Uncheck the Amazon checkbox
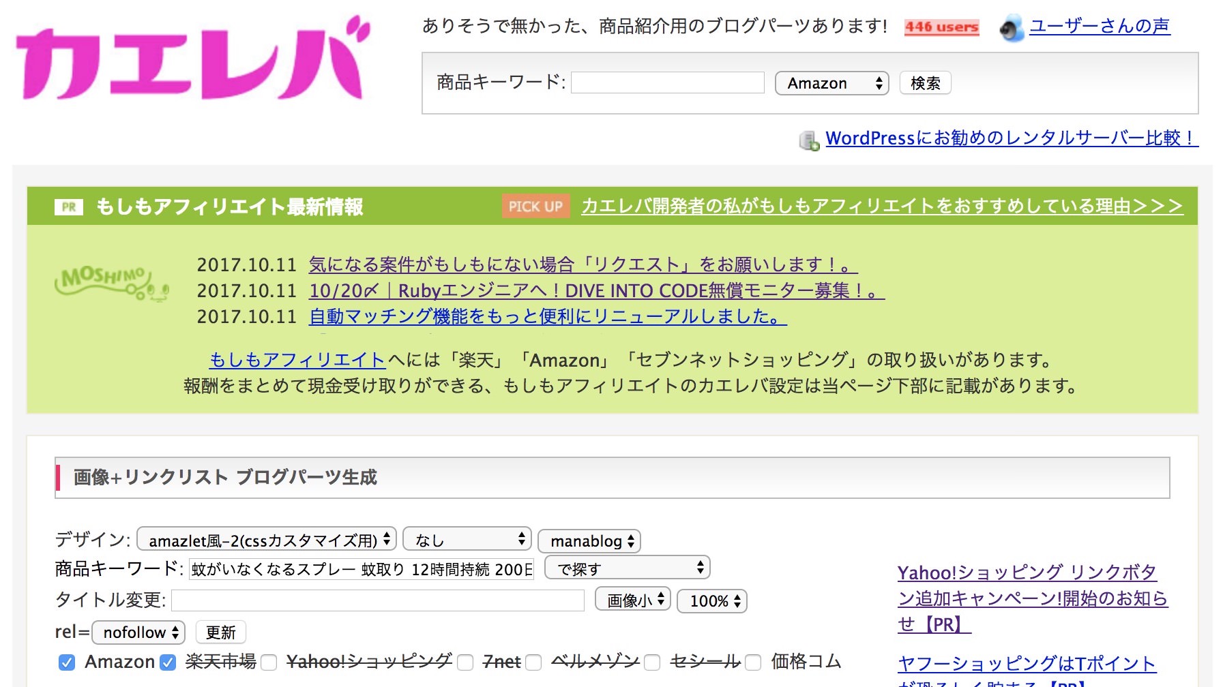This screenshot has width=1223, height=687. [x=65, y=661]
